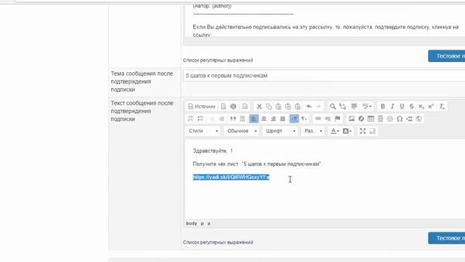Open the text color picker dropdown
Screen dimensions: 465x262
pyautogui.click(x=334, y=131)
